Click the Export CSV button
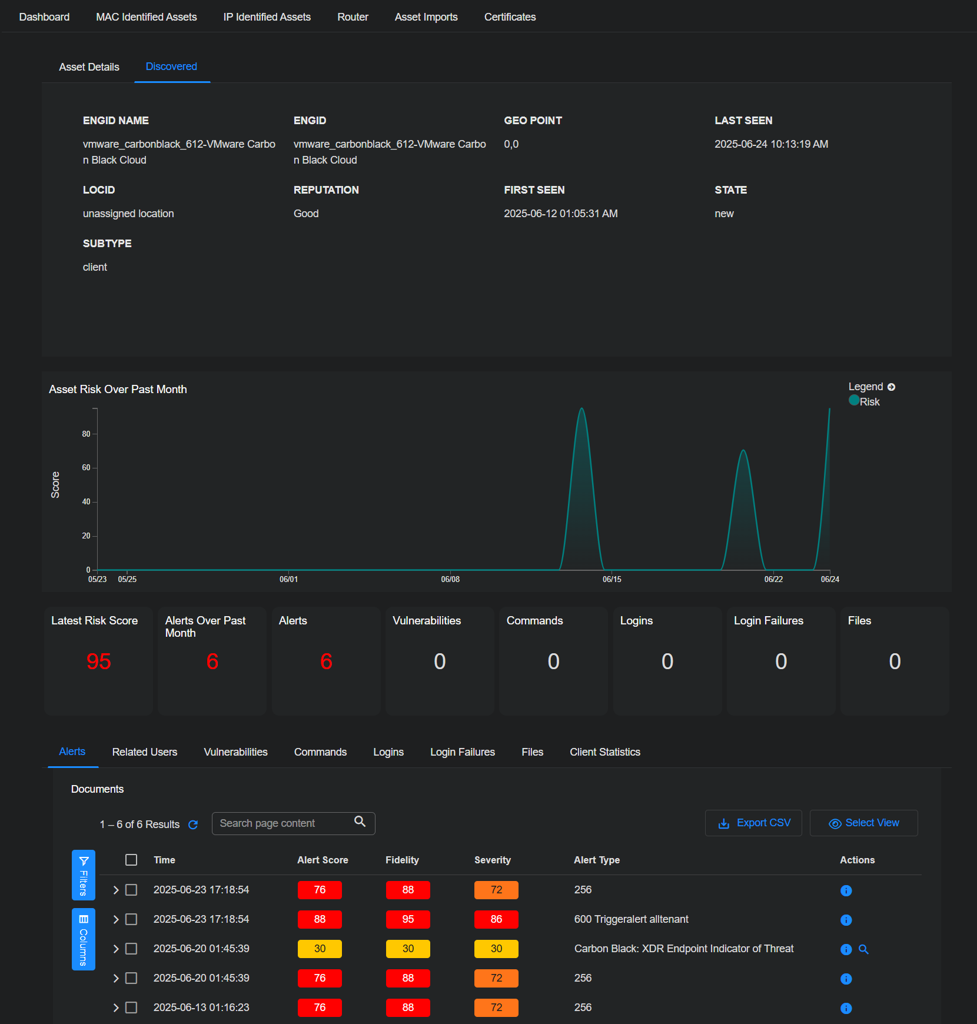 coord(753,823)
